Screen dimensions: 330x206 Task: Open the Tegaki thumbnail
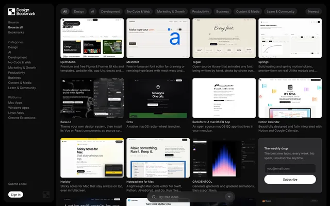[x=224, y=38]
